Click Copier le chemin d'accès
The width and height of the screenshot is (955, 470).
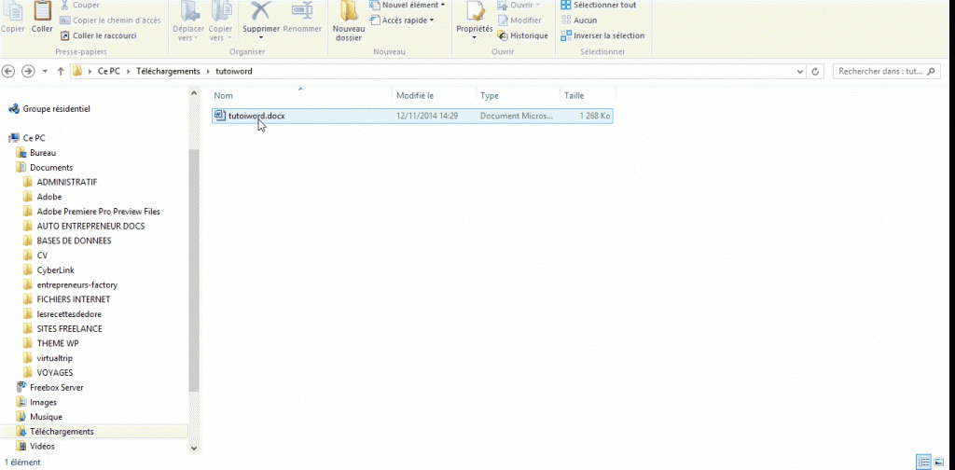pyautogui.click(x=110, y=21)
